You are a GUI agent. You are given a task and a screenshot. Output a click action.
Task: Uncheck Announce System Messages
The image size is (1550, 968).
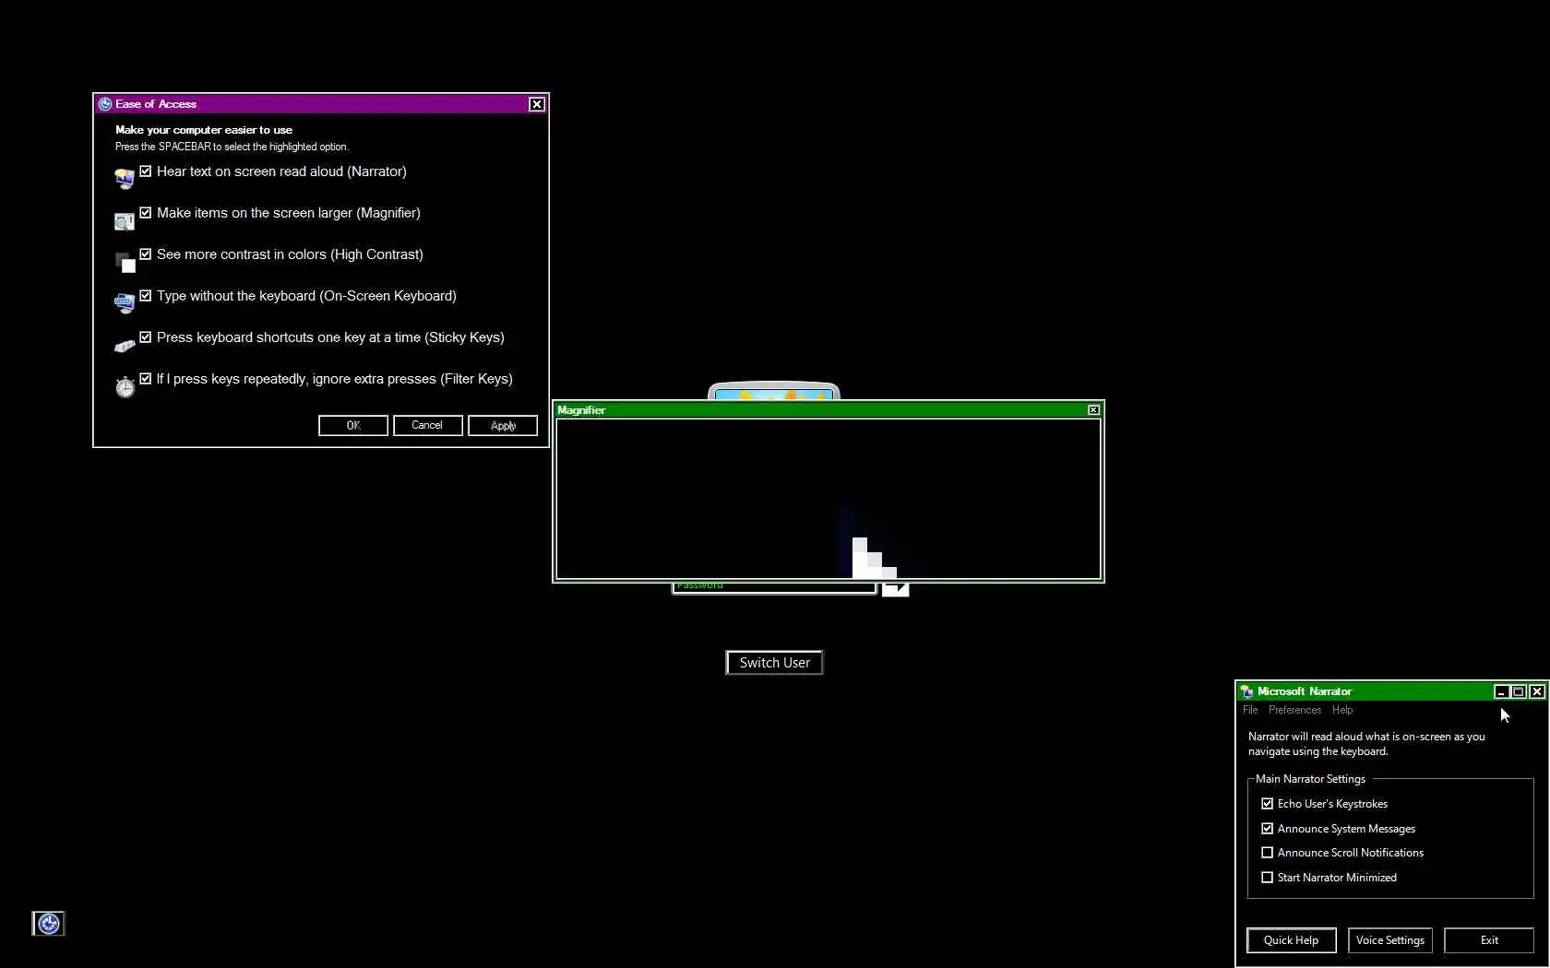point(1268,829)
